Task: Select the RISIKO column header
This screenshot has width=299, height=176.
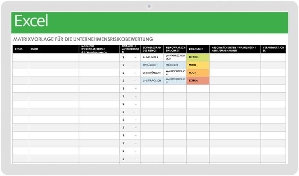Action: pos(53,49)
